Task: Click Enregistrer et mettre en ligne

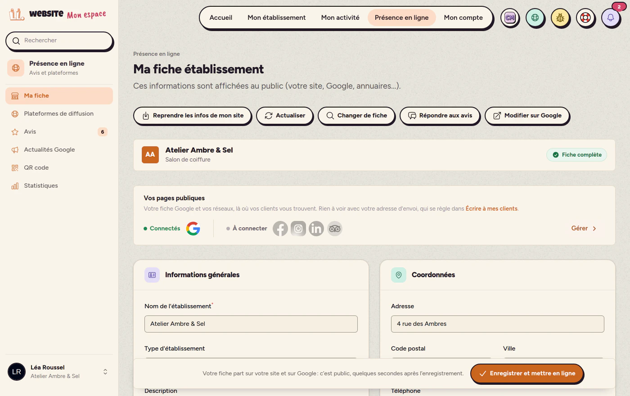Action: [527, 373]
